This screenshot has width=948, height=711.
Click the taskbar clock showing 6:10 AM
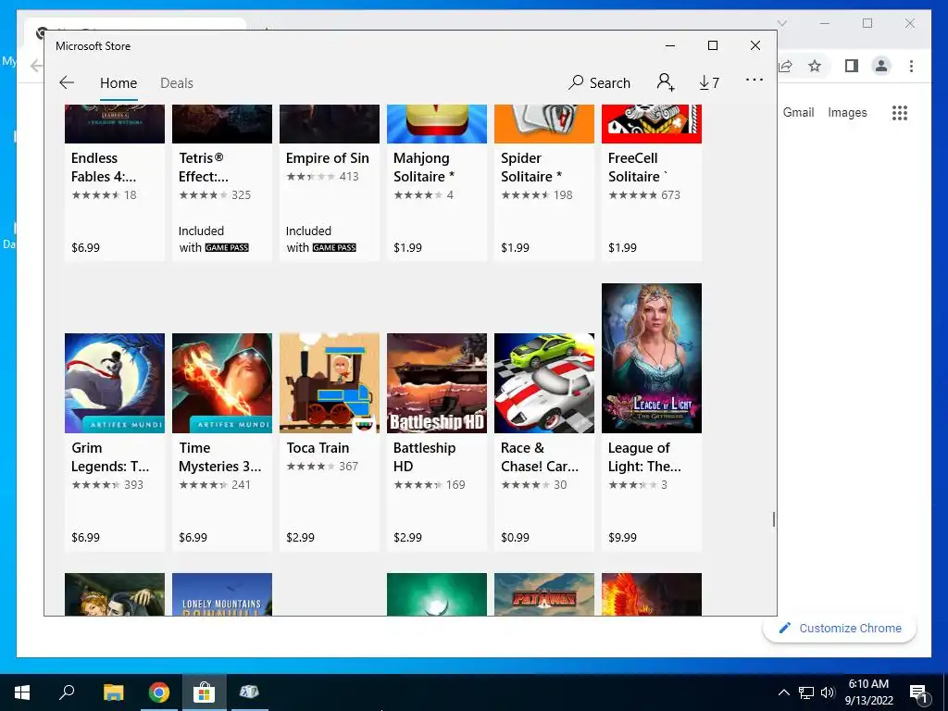coord(868,692)
